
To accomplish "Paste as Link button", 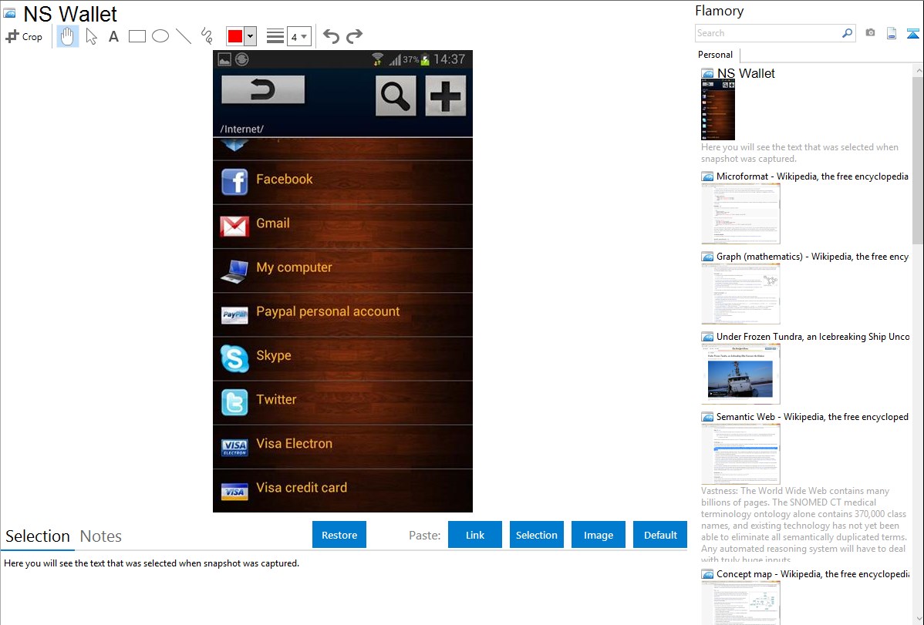I will pos(475,535).
